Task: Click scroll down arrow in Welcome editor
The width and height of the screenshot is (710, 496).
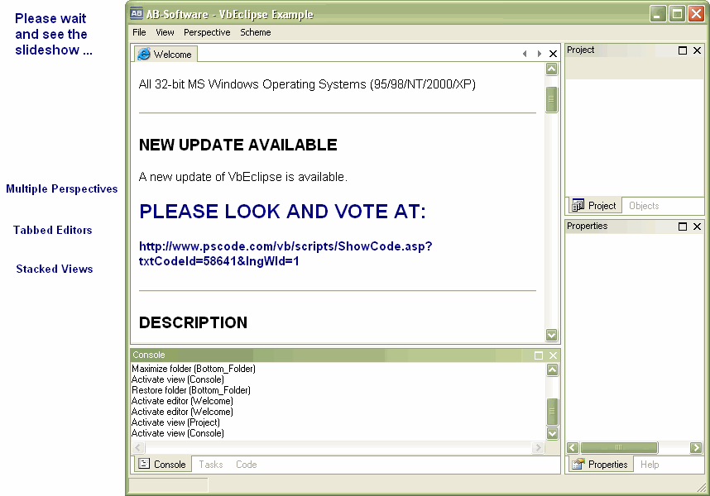Action: [552, 335]
